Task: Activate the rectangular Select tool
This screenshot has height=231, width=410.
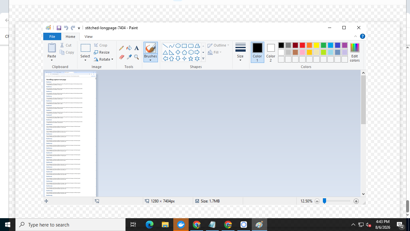Action: point(85,48)
